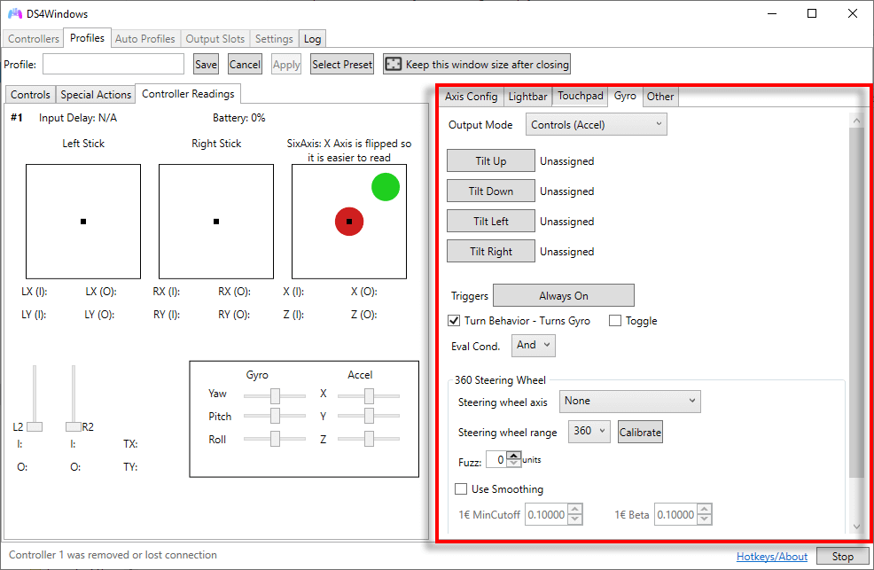Open the Settings tab
The height and width of the screenshot is (570, 874).
coord(274,38)
